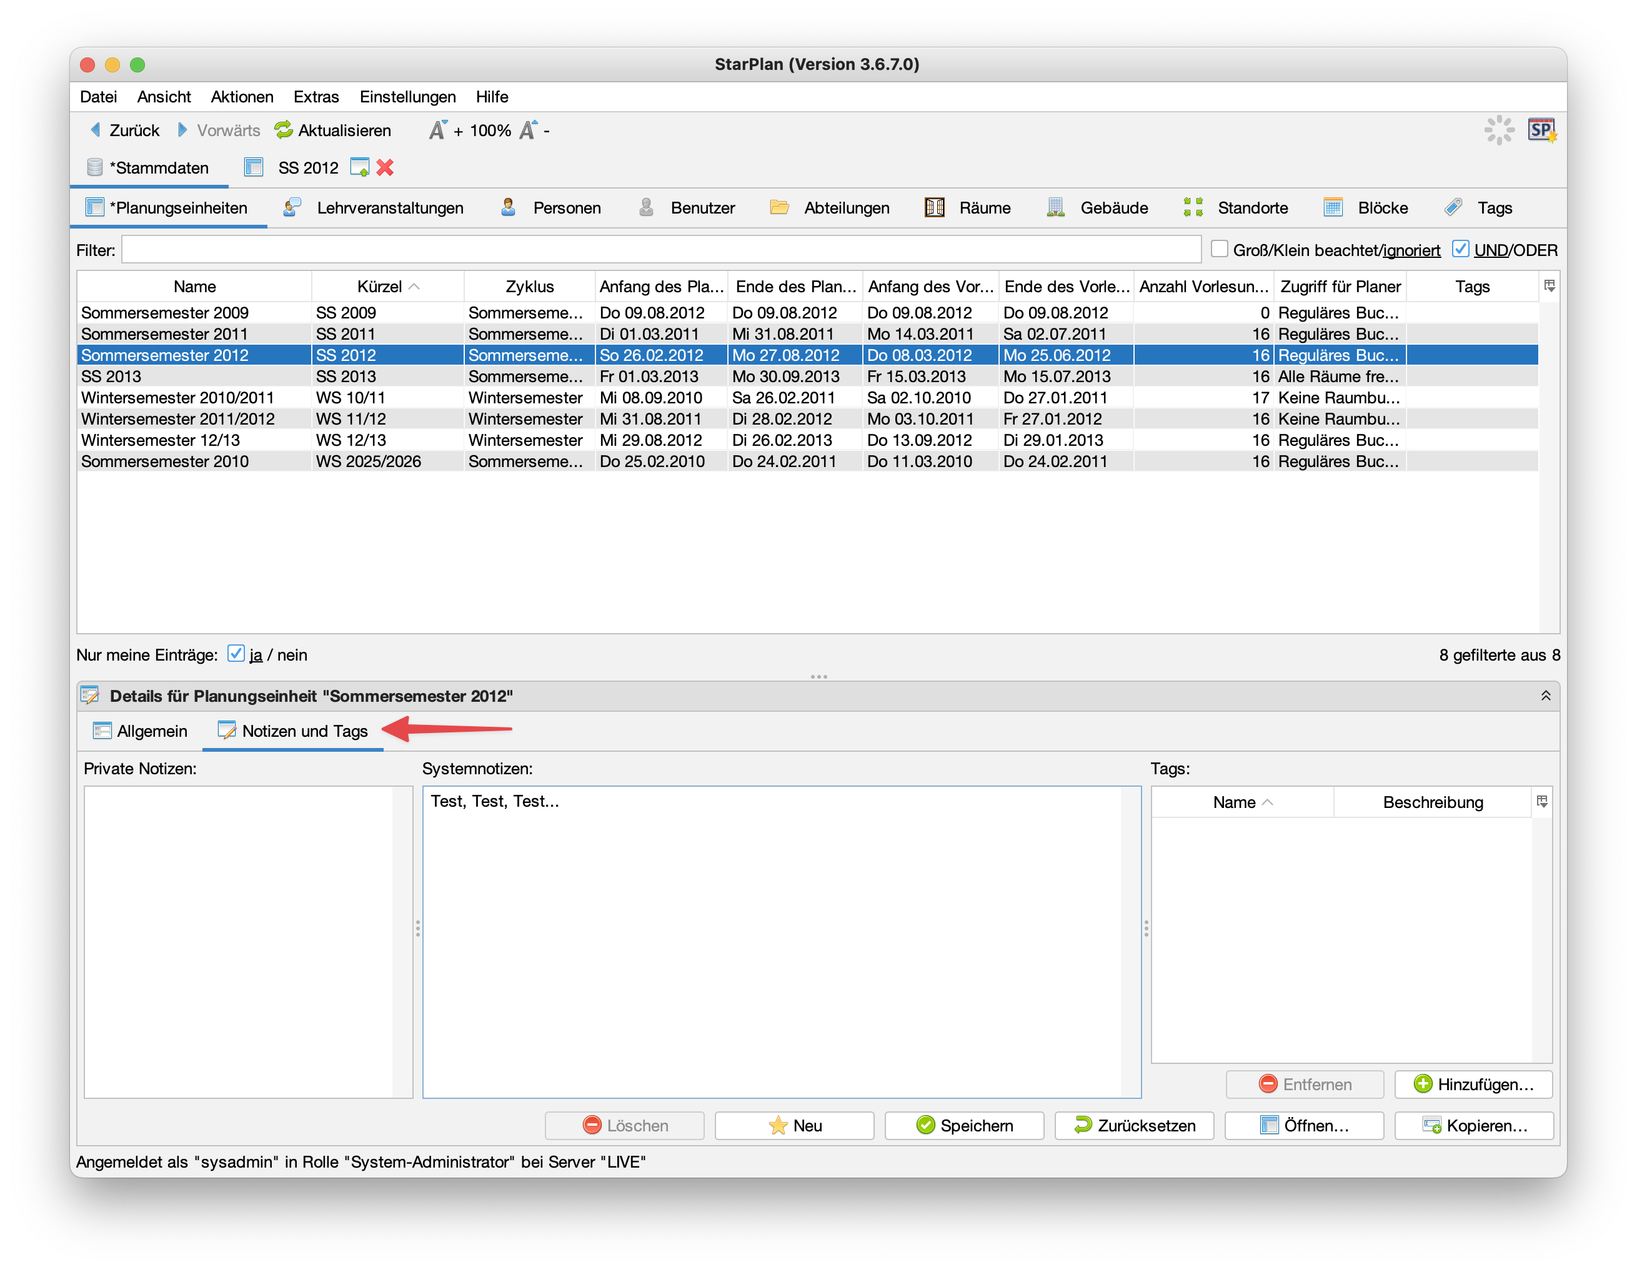Click into the Filter text field
This screenshot has width=1637, height=1270.
point(660,249)
